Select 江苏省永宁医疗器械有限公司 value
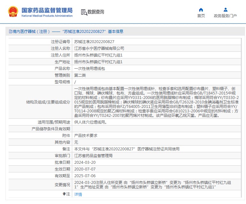 (99, 49)
